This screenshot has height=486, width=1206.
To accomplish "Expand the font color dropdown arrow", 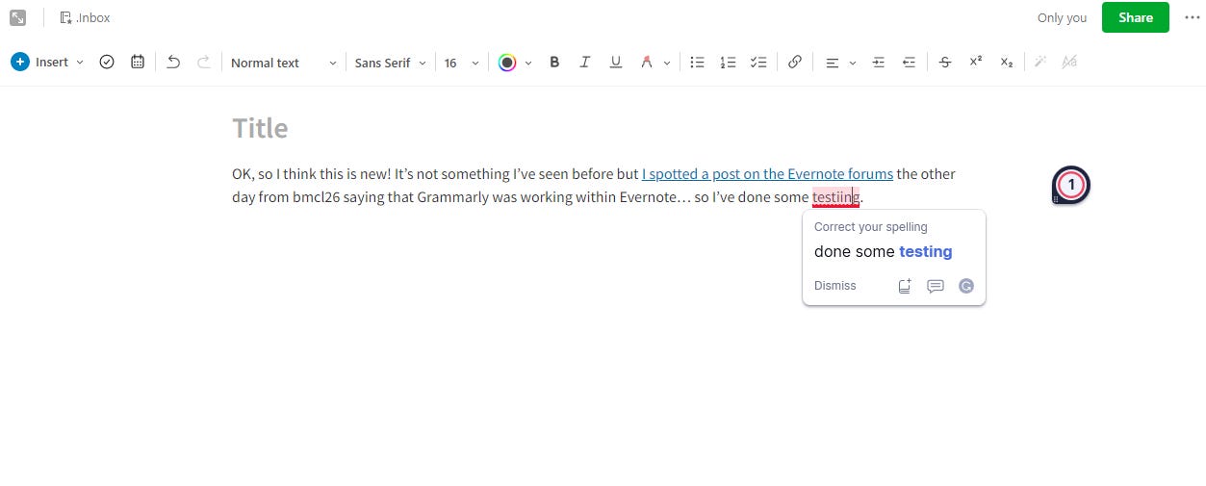I will pos(528,63).
